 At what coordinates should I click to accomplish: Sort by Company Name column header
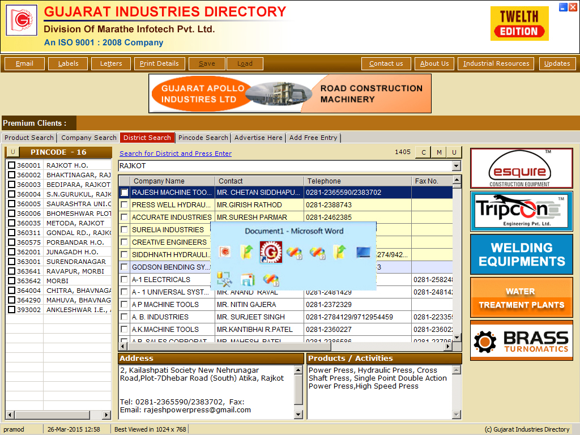point(172,181)
